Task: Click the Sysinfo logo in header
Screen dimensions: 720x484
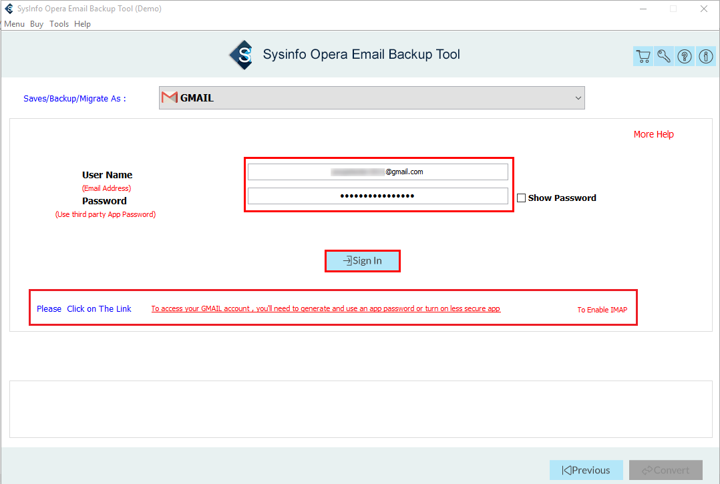Action: coord(242,55)
